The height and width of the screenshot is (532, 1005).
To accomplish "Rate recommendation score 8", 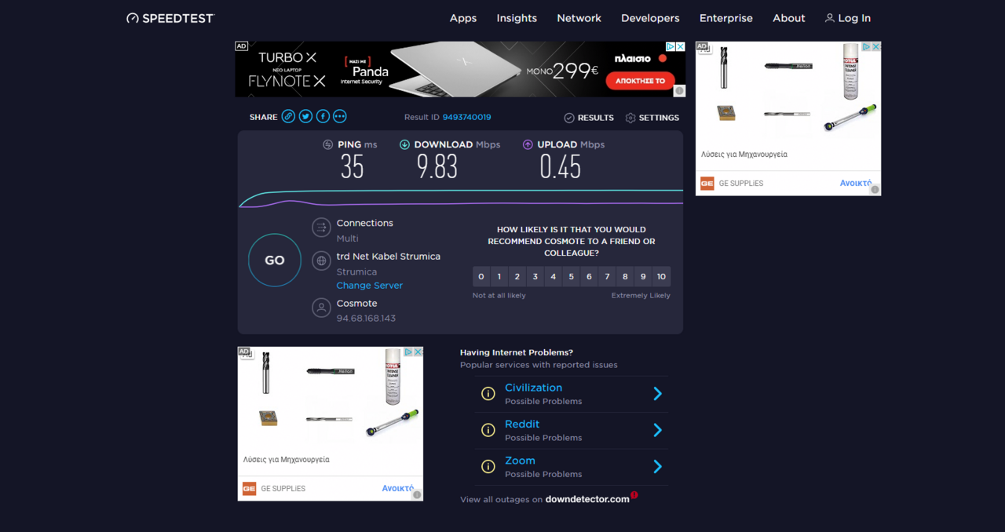I will [x=625, y=276].
